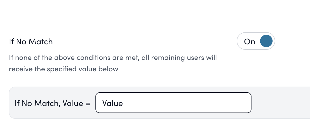Click the "If No Match, Value =" label
Screen dimensions: 310x126
pyautogui.click(x=53, y=103)
